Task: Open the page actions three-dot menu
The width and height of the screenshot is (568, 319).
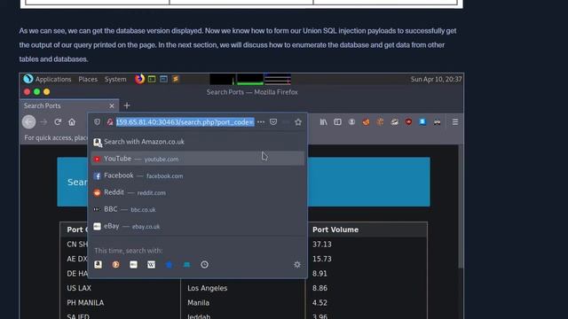Action: tap(261, 122)
